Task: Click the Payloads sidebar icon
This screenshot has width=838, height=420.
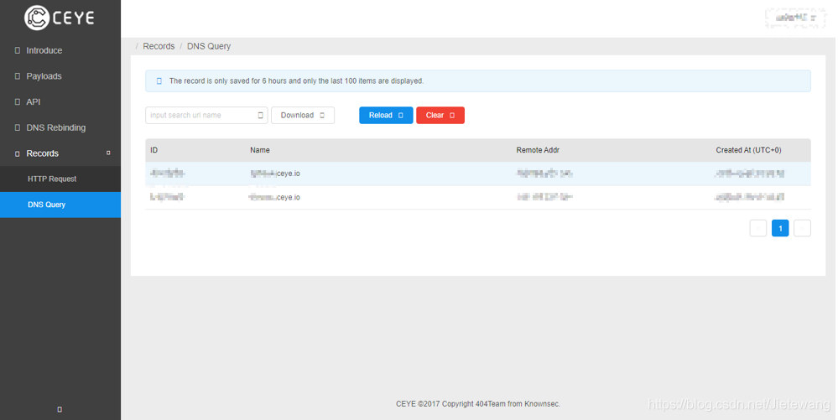Action: pos(18,76)
